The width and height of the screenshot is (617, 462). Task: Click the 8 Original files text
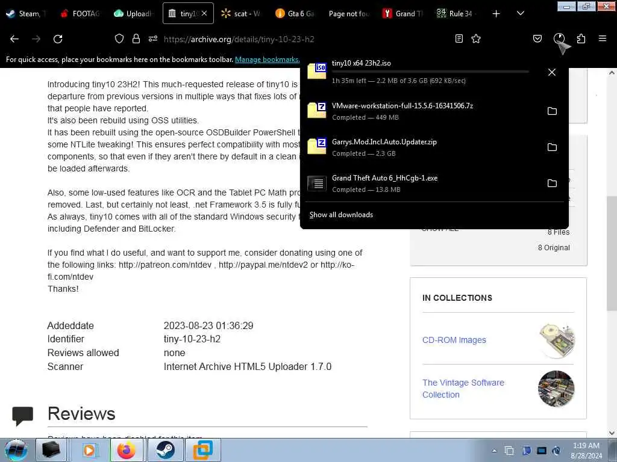tap(554, 248)
